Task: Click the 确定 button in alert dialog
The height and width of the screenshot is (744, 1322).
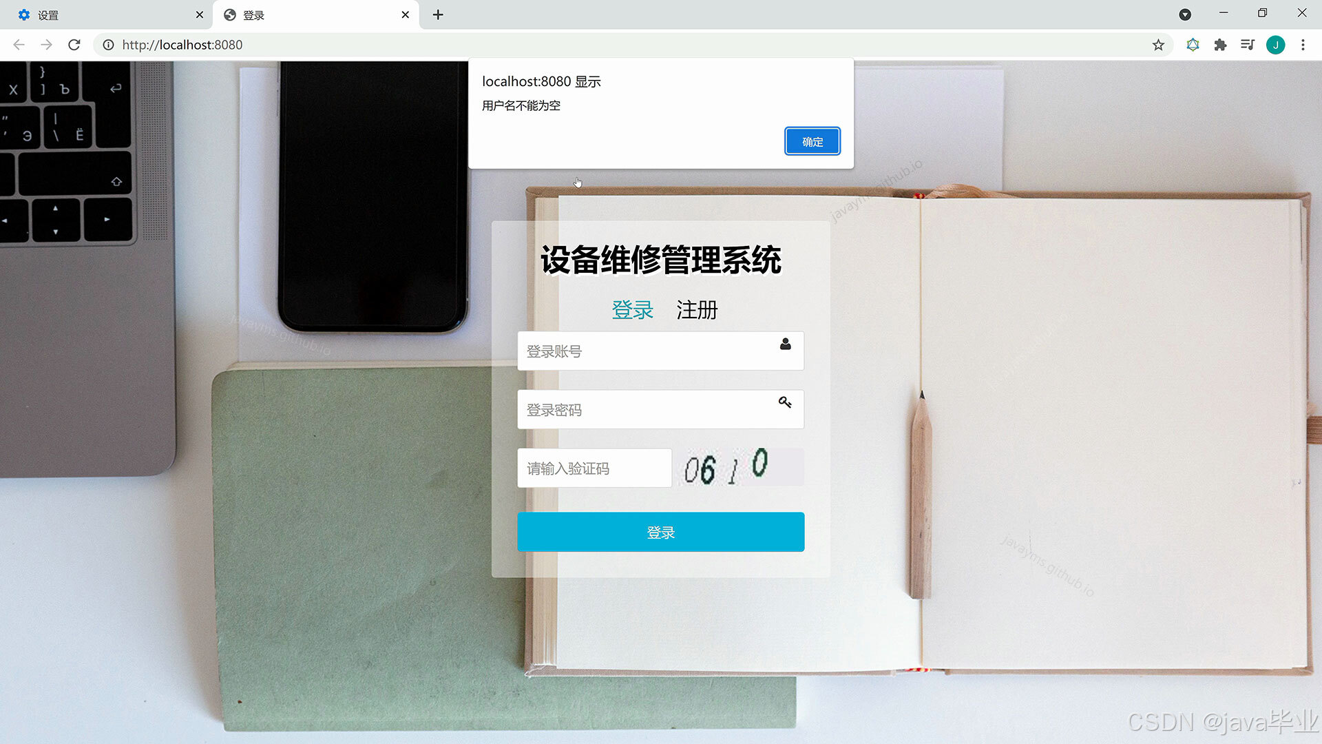Action: [812, 141]
